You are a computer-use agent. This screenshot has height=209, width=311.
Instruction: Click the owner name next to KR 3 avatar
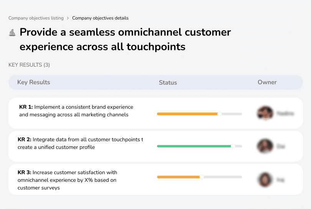click(281, 180)
